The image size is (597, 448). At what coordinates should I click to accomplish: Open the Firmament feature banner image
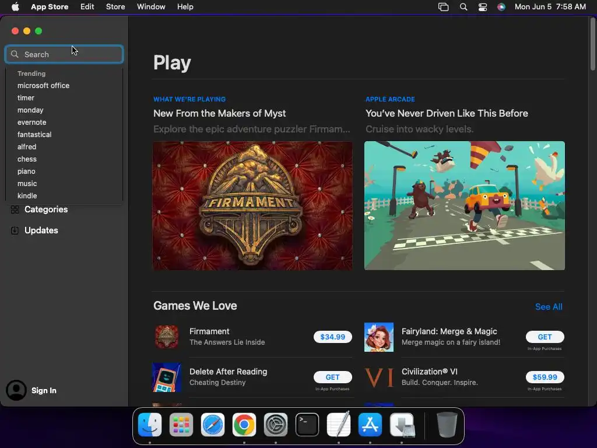point(252,206)
